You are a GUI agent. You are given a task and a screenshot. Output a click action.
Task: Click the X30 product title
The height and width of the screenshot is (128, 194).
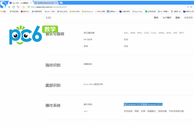pos(48,18)
